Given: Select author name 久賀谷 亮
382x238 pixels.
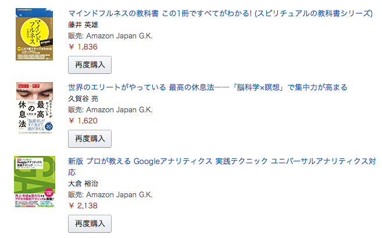Looking at the screenshot, I should click(x=83, y=99).
